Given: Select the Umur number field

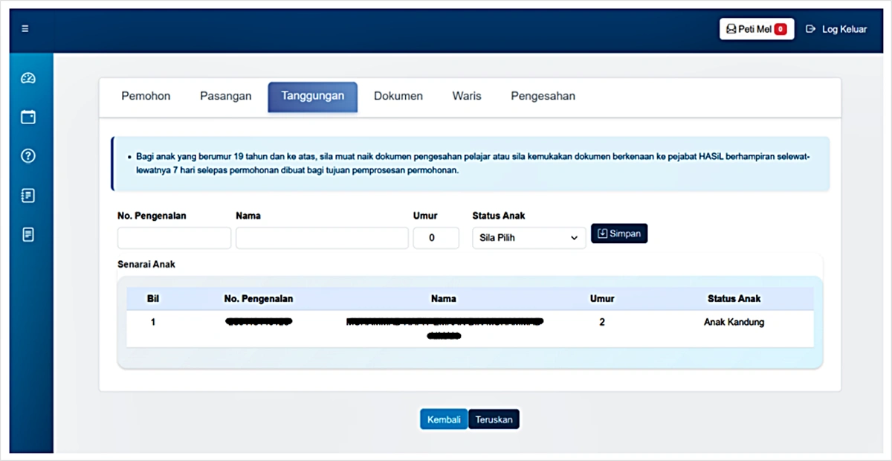Looking at the screenshot, I should pyautogui.click(x=436, y=238).
